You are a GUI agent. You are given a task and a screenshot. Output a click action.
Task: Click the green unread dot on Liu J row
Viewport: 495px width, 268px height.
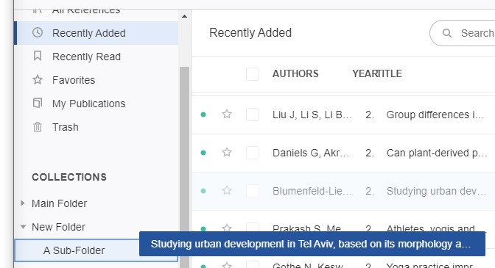[x=203, y=115]
